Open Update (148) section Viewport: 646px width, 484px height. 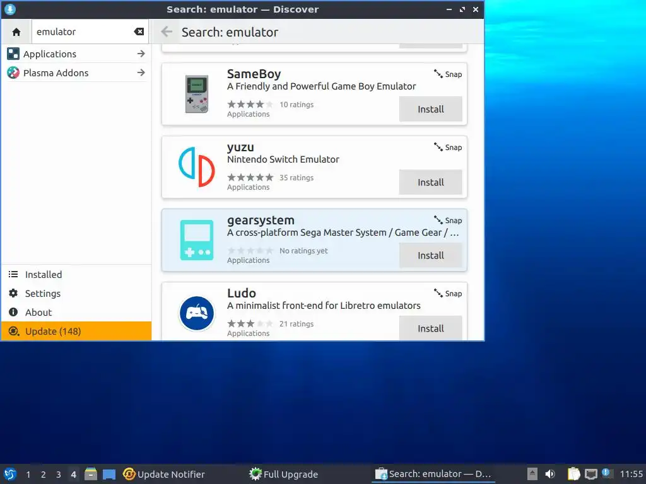pos(76,331)
